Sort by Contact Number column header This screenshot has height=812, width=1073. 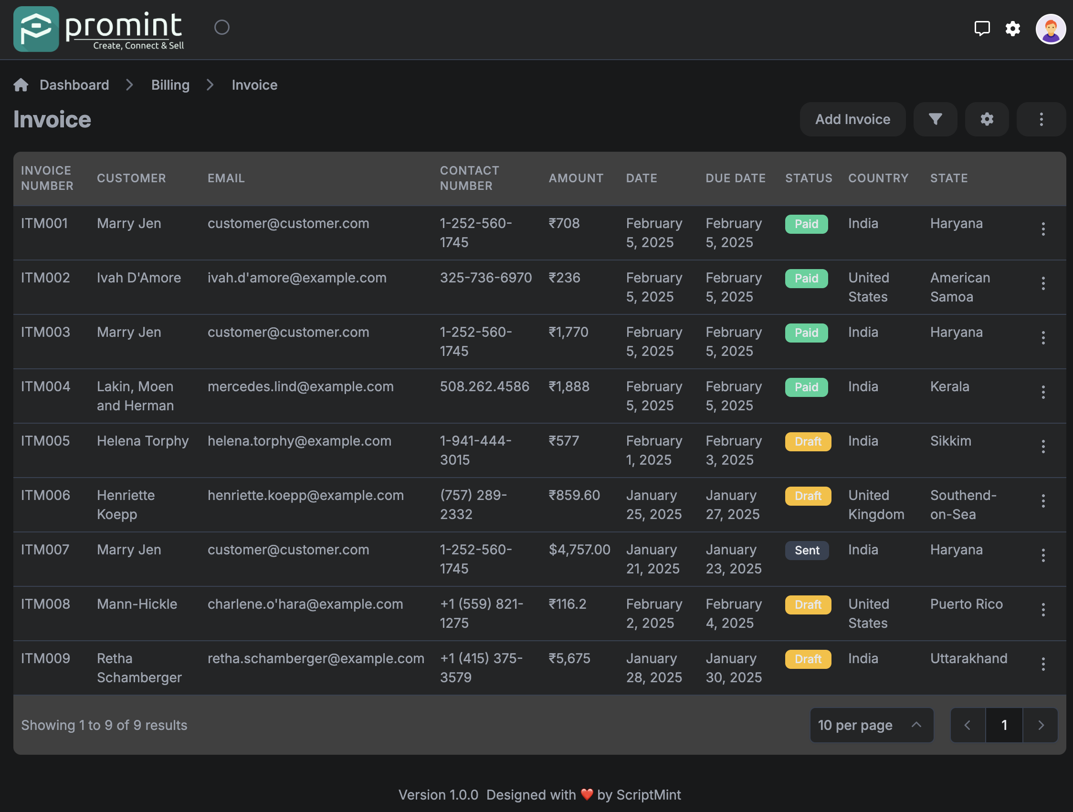pyautogui.click(x=469, y=178)
